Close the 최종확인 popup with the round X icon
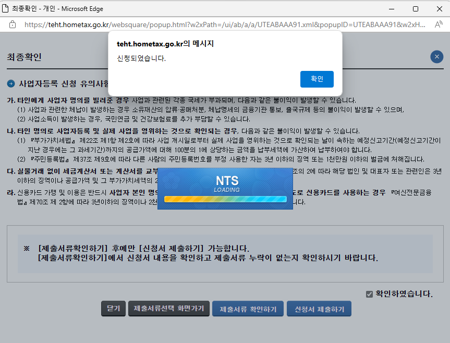 [437, 57]
